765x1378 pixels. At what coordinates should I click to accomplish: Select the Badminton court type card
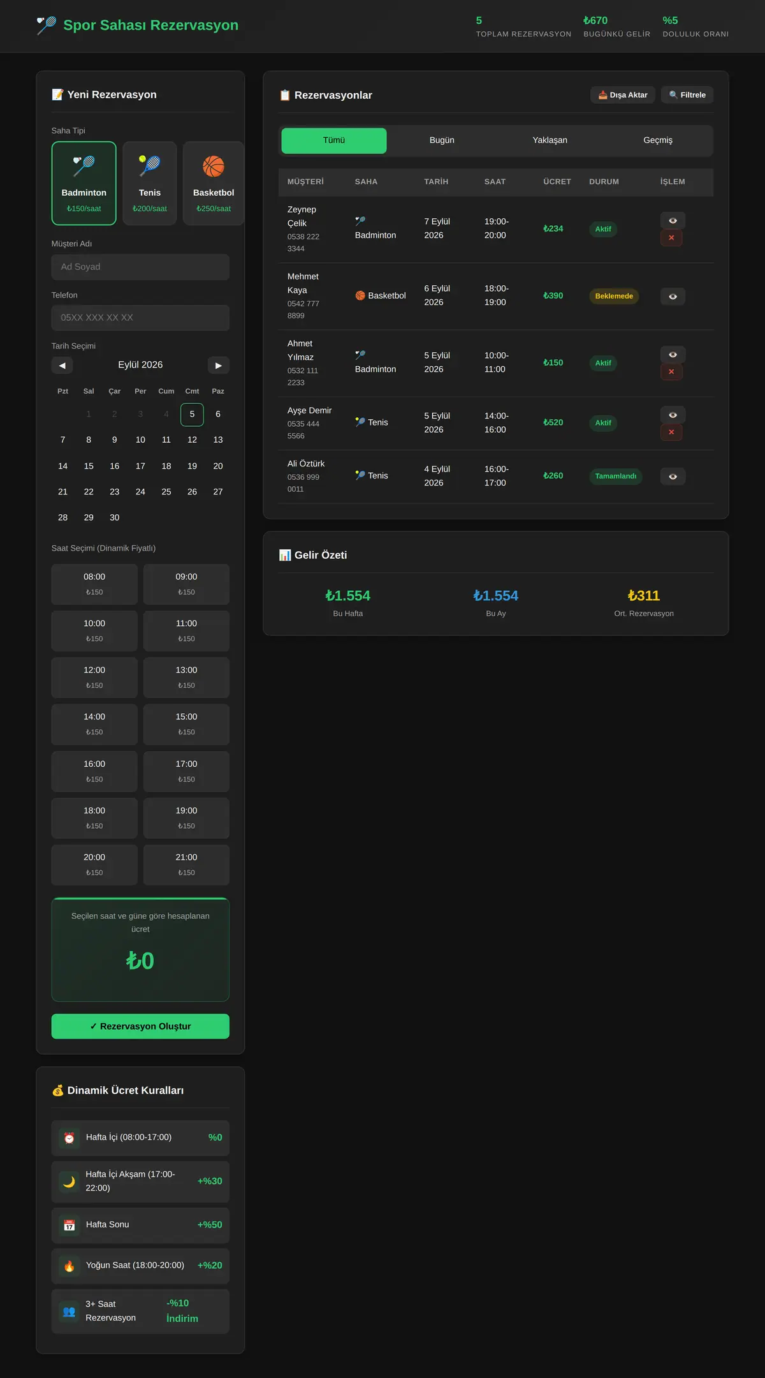pos(84,183)
